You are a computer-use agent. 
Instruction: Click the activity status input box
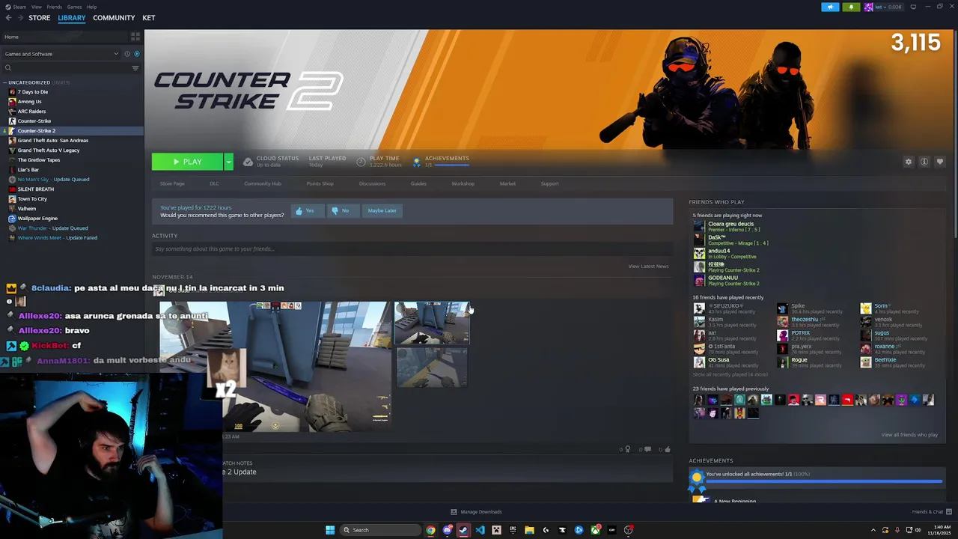412,249
